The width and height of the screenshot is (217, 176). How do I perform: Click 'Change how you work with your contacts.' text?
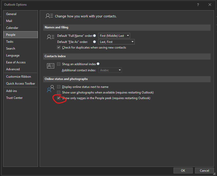[86, 16]
